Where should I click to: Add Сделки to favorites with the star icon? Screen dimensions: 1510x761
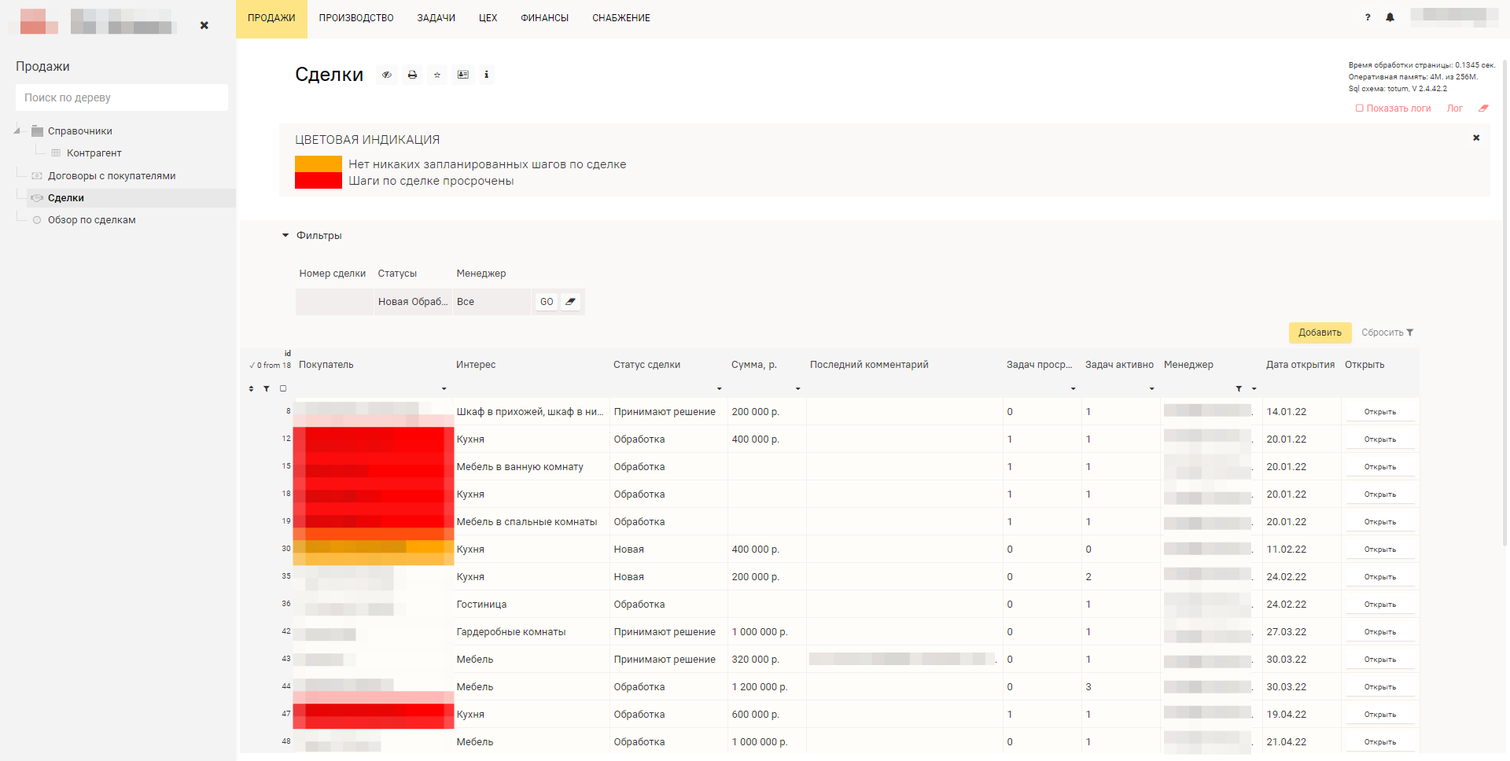tap(437, 75)
